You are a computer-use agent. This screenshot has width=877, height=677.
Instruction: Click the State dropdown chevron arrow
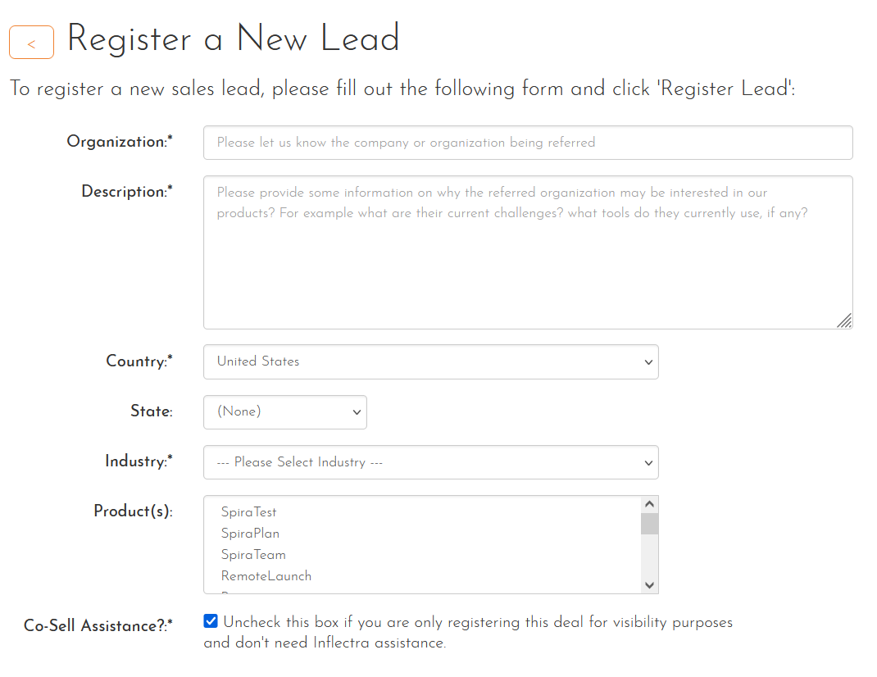[357, 412]
